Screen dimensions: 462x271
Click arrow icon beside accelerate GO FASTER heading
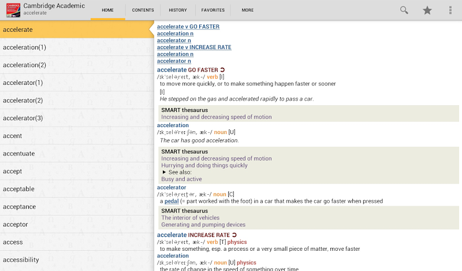pos(222,70)
